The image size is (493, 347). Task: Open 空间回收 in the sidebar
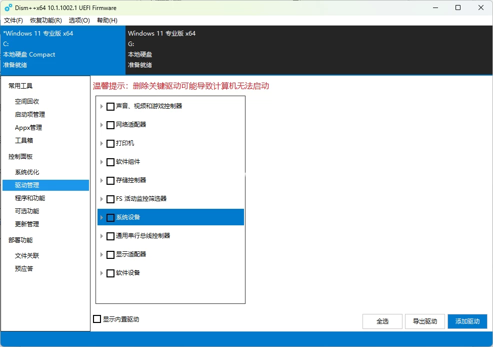coord(27,101)
